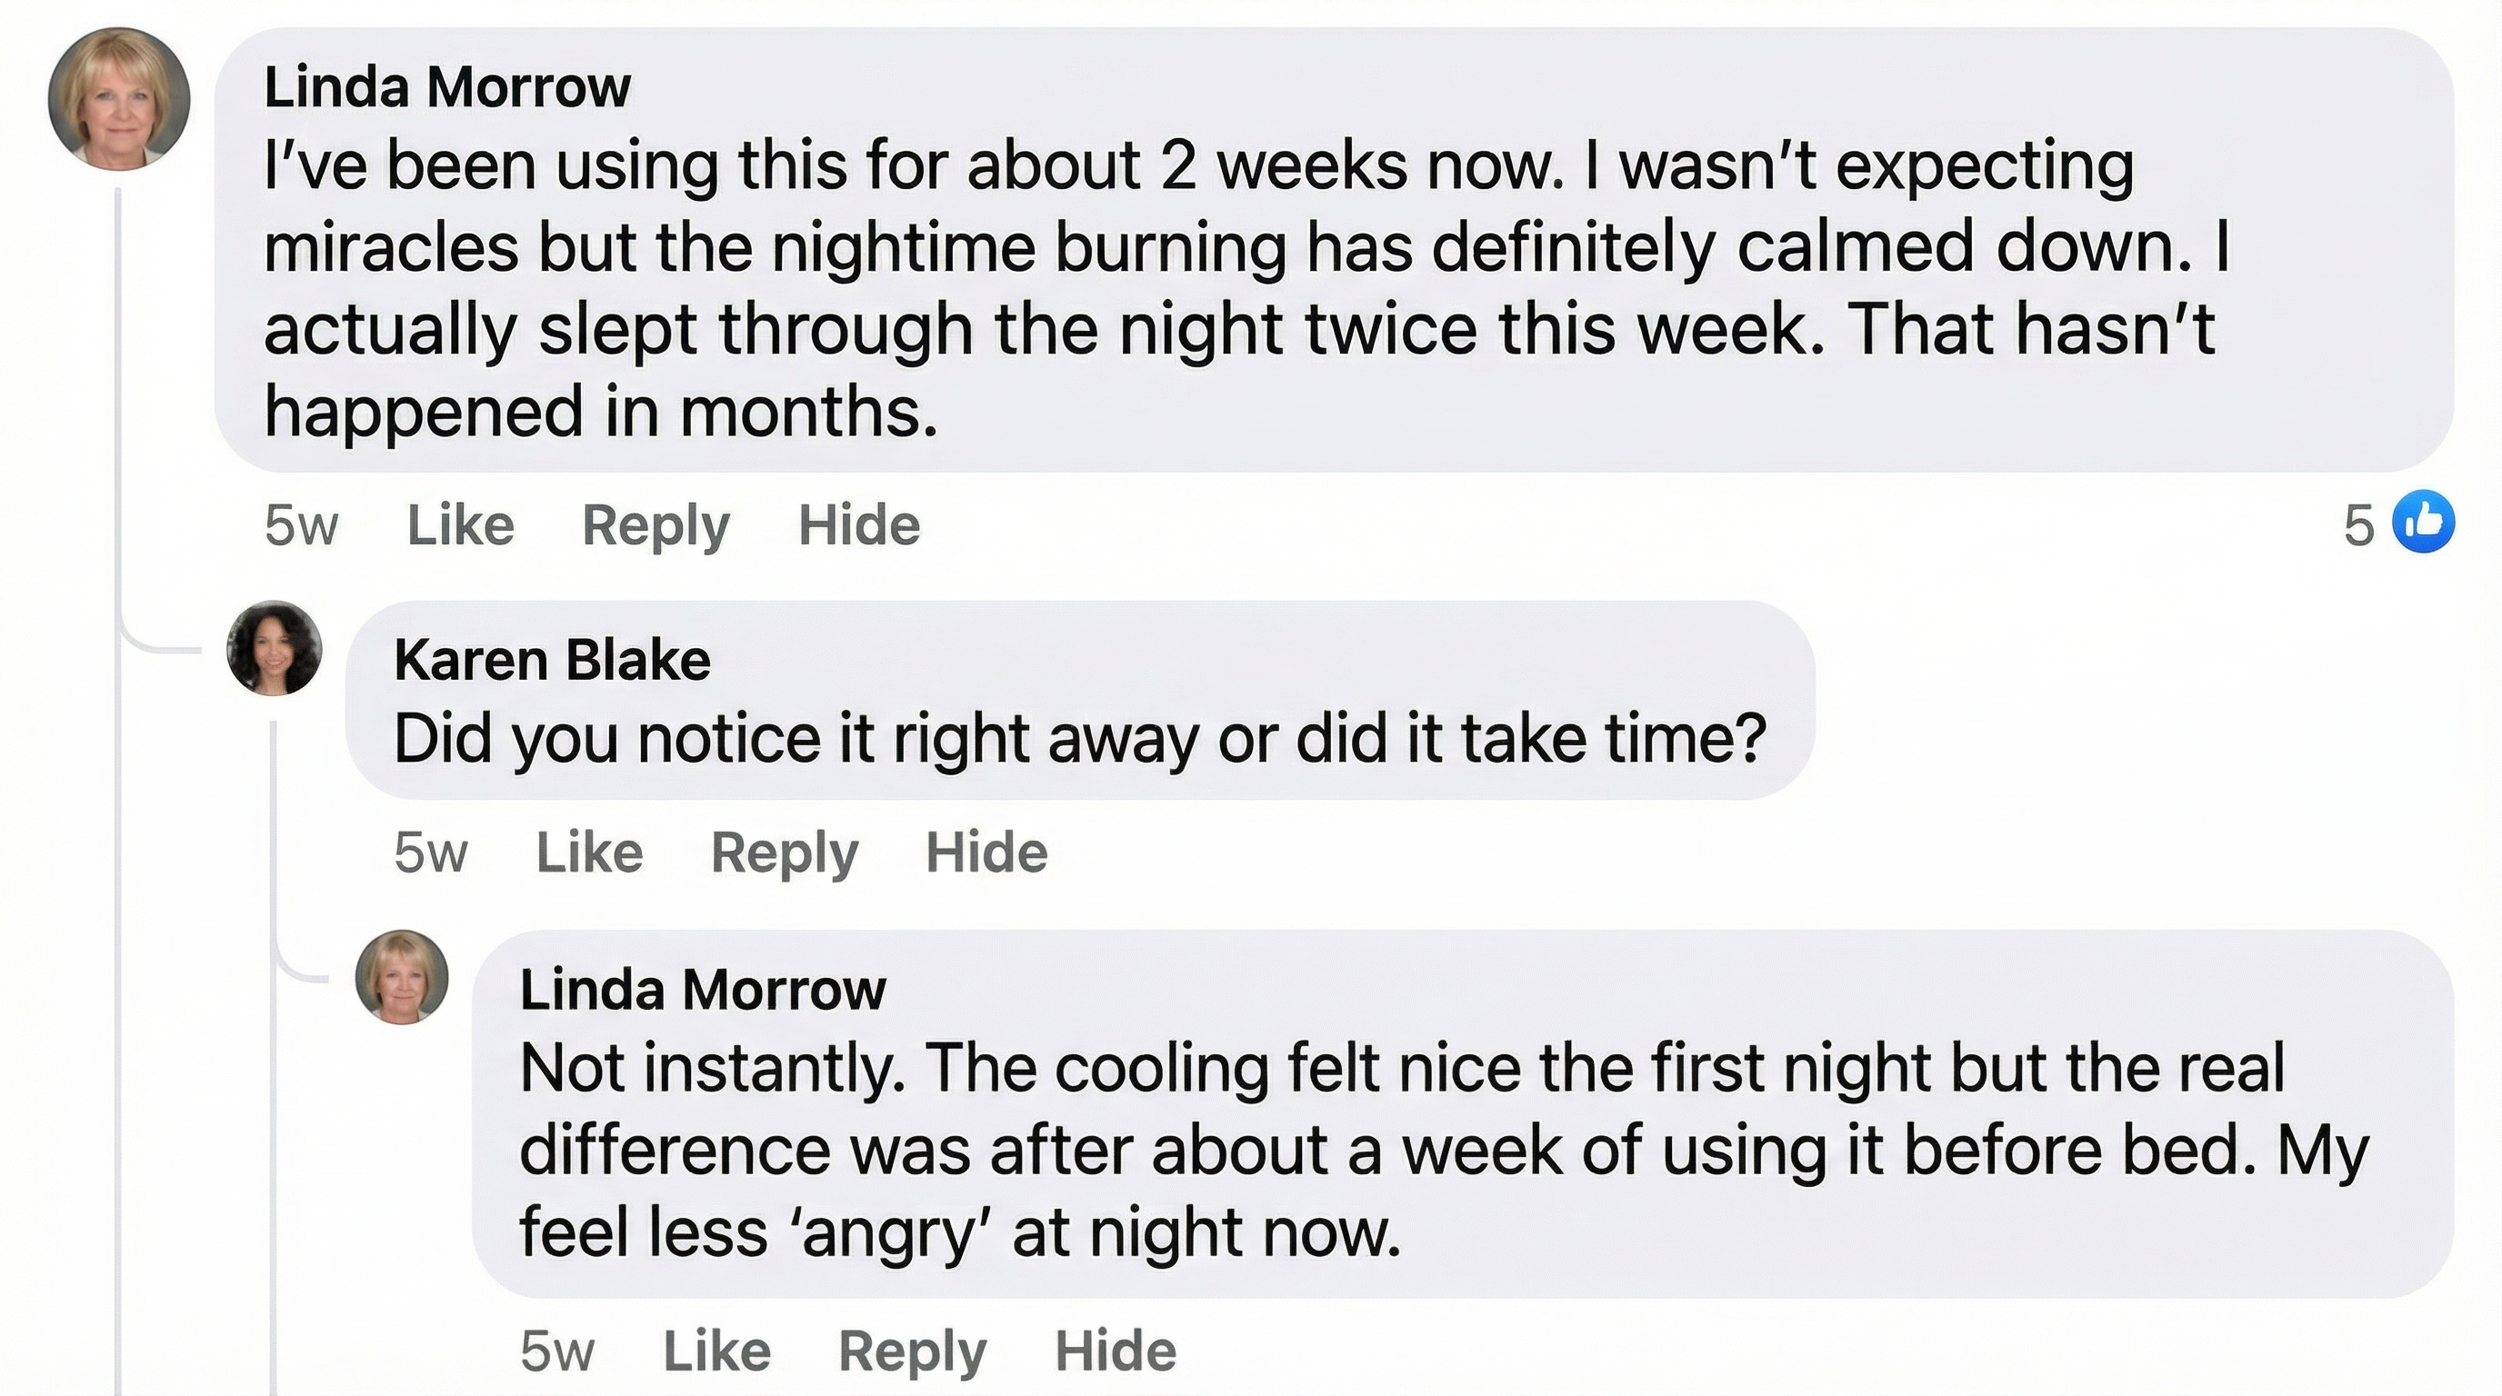2502x1396 pixels.
Task: Click the 5w timestamp under the top comment
Action: [x=301, y=526]
